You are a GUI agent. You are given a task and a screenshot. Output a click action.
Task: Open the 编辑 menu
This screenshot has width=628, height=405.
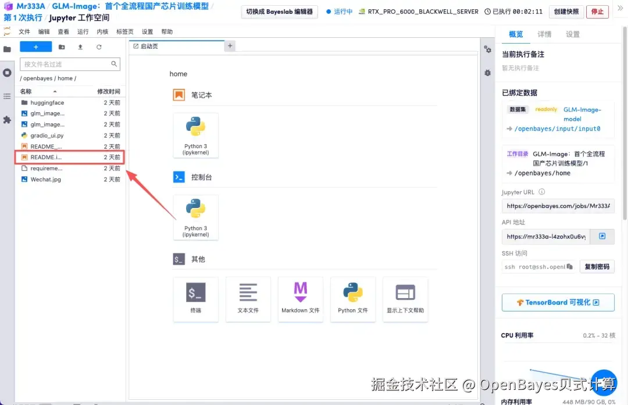pyautogui.click(x=44, y=31)
